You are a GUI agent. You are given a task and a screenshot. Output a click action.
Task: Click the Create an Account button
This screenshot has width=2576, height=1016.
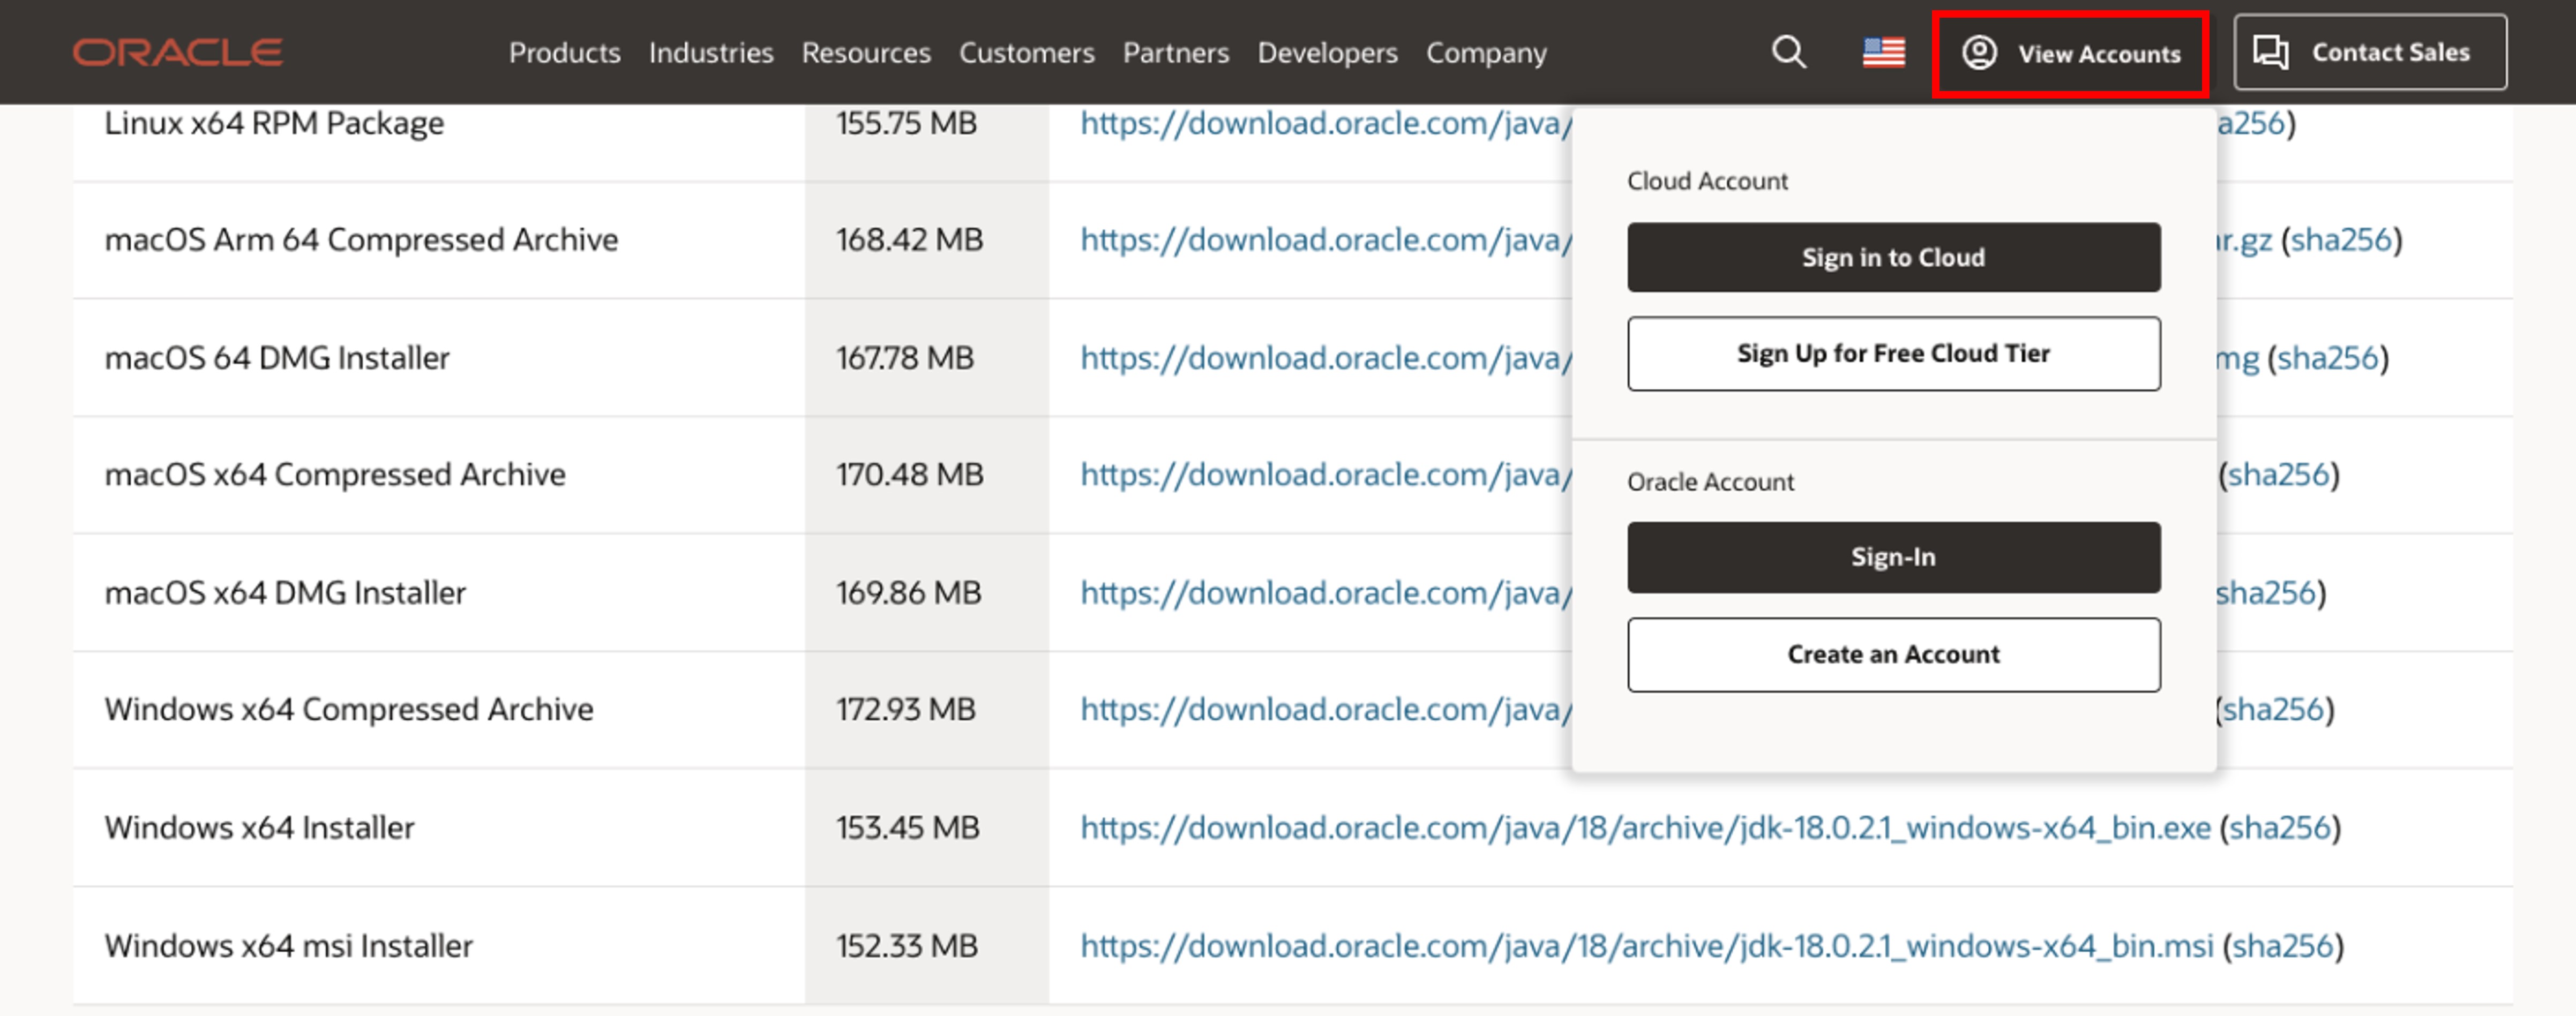point(1893,654)
